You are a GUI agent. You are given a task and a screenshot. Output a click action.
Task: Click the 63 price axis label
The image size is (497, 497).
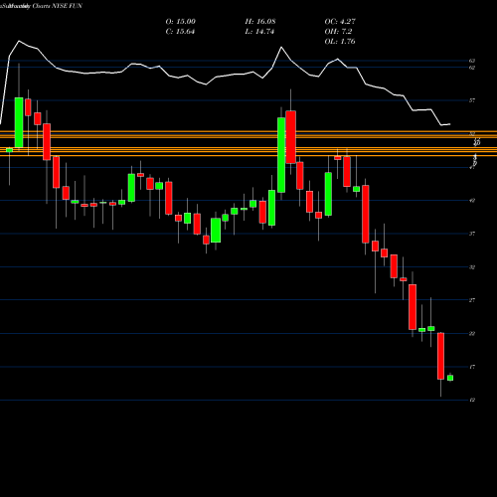coord(472,61)
